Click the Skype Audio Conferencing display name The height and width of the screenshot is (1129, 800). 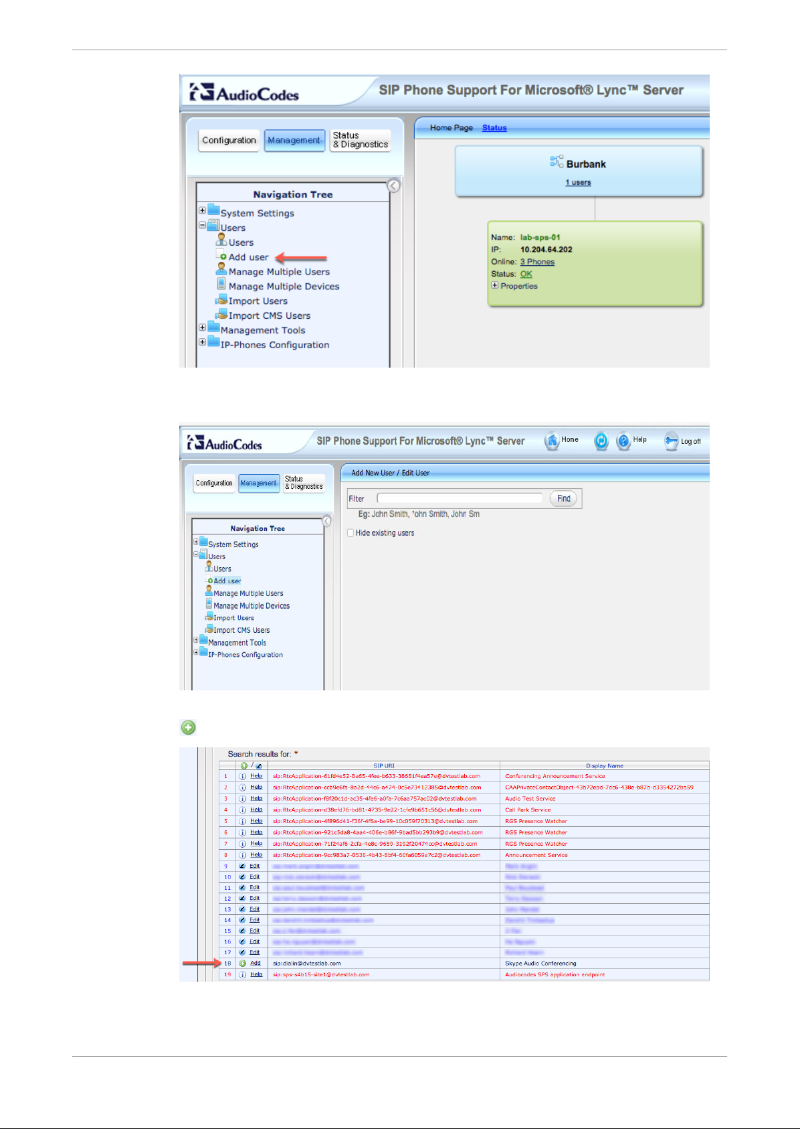tap(540, 964)
